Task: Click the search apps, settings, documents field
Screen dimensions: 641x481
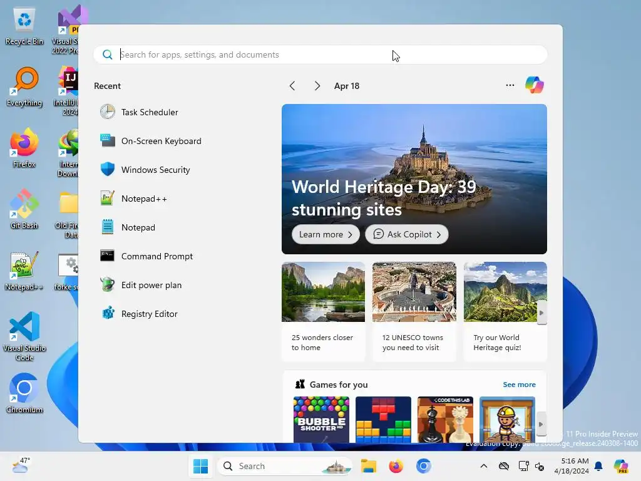Action: tap(320, 54)
